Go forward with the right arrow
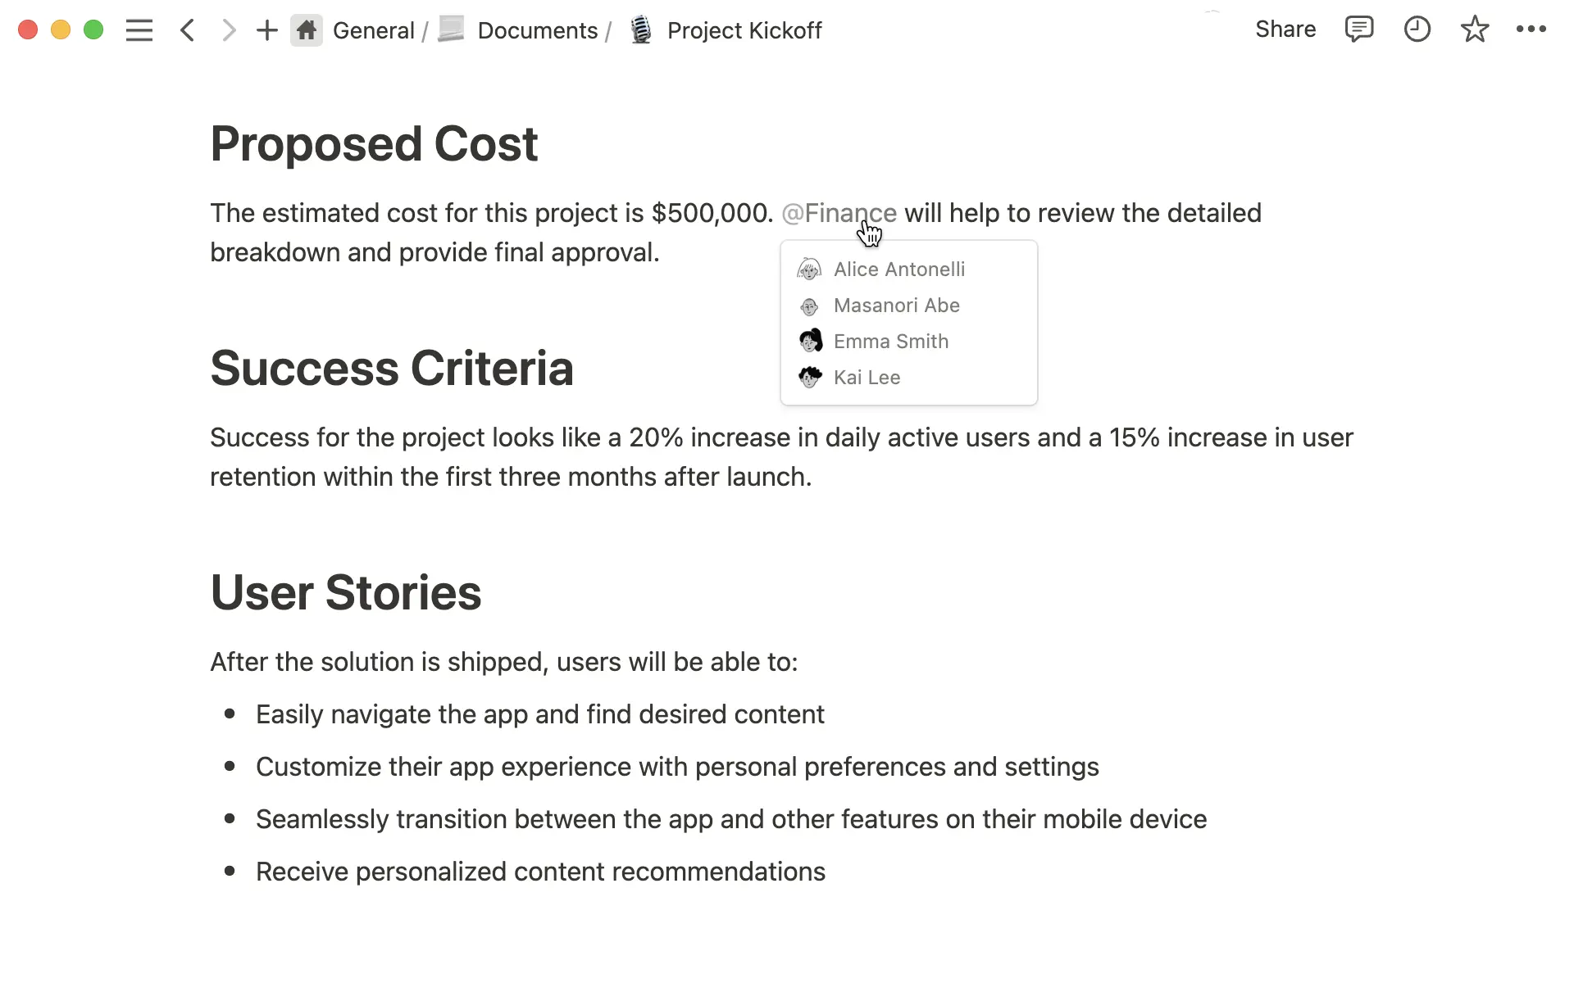Screen dimensions: 1574x983 click(x=229, y=30)
